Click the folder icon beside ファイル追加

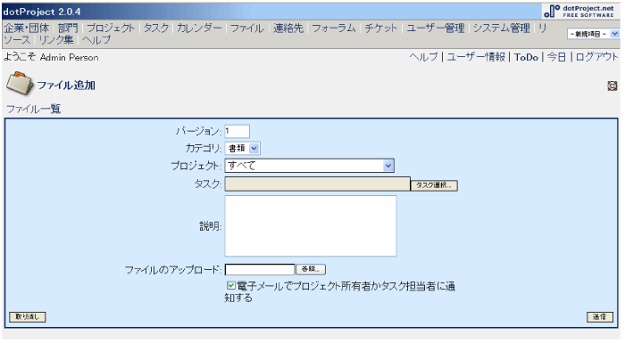click(20, 83)
